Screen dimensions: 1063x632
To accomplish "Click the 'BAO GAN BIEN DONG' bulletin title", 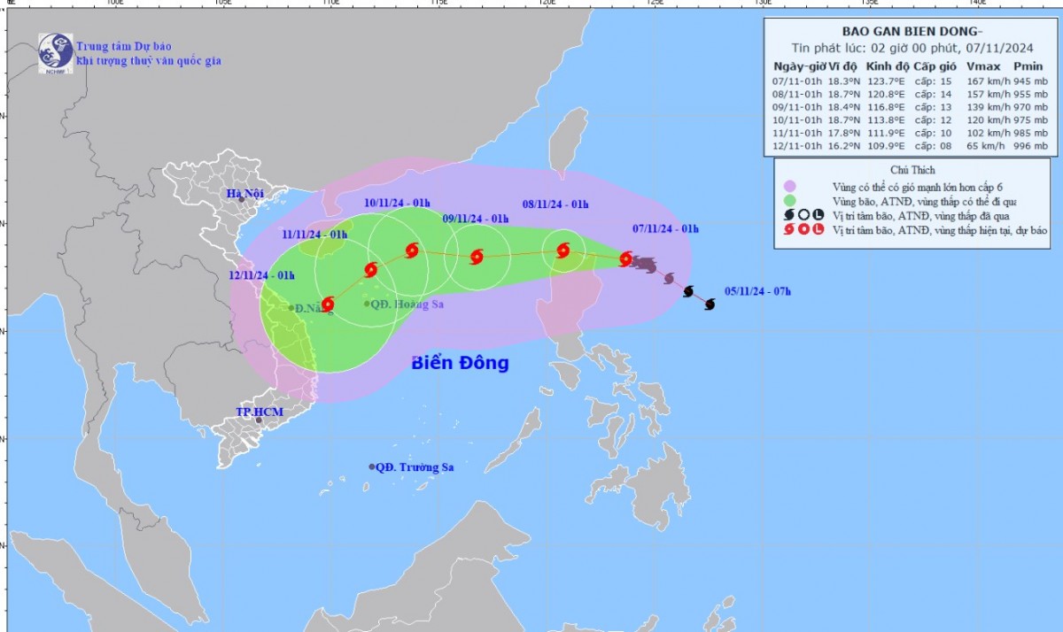I will (912, 29).
